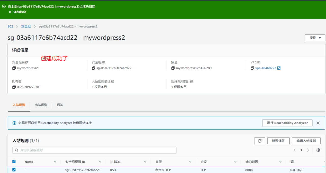Screen dimensions: 326x173
Task: Copy the description mywordpress123456789
Action: click(x=173, y=68)
